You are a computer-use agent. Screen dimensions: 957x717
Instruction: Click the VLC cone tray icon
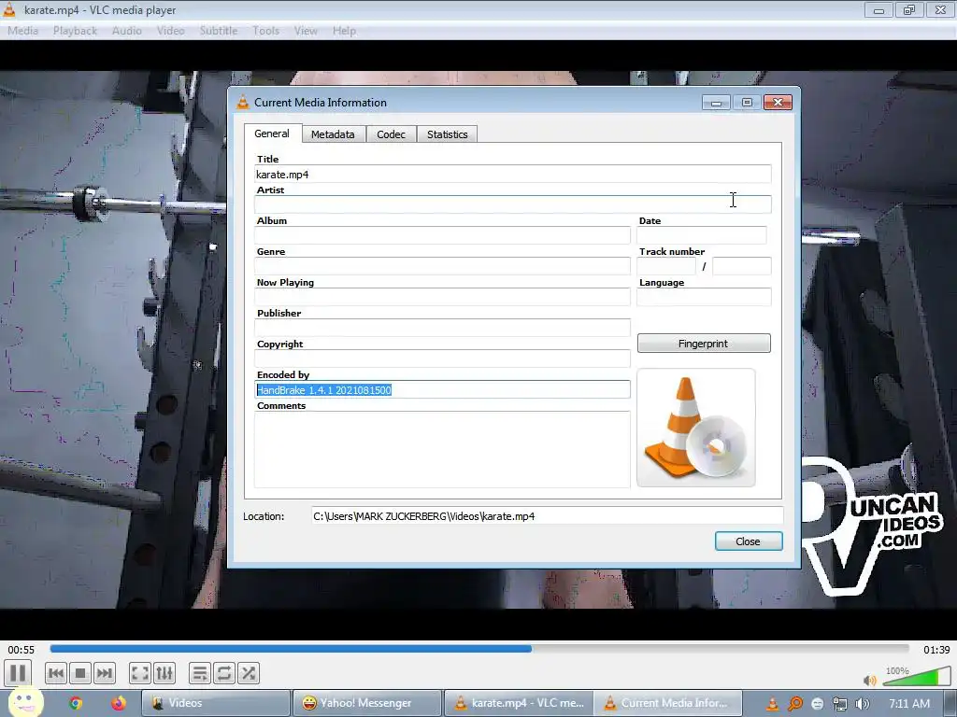tap(772, 704)
